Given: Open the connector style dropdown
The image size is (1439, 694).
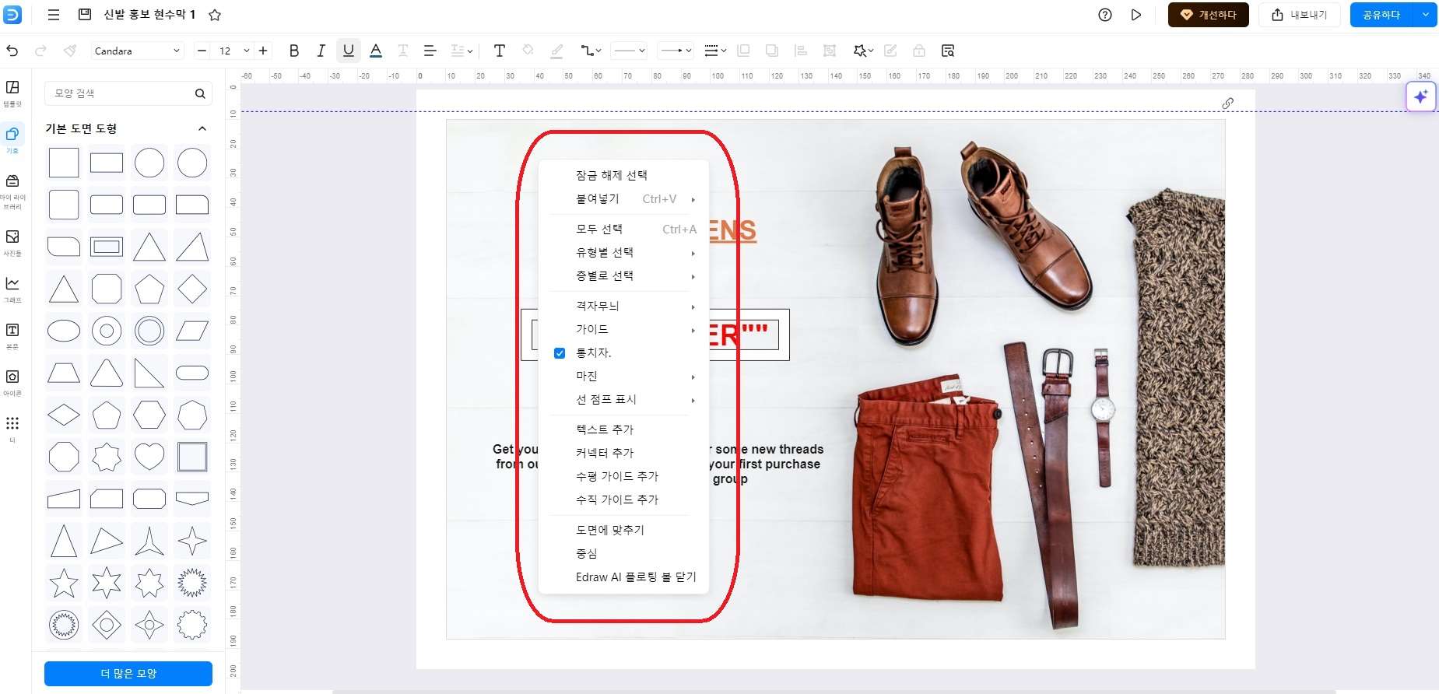Looking at the screenshot, I should (591, 51).
